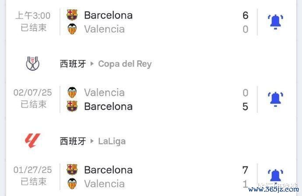Click Barcelona crest in the 01/27/25 match
Viewport: 302px width, 196px height.
(x=72, y=170)
